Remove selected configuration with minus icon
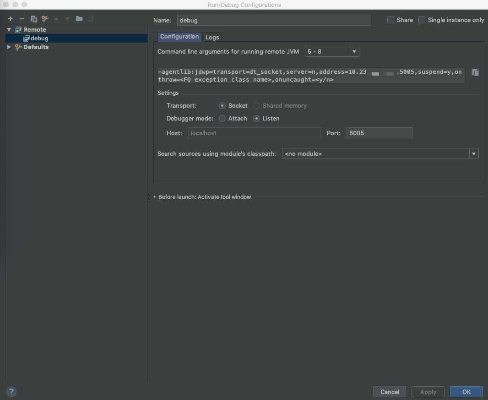Screen dimensions: 488x400 (22, 19)
